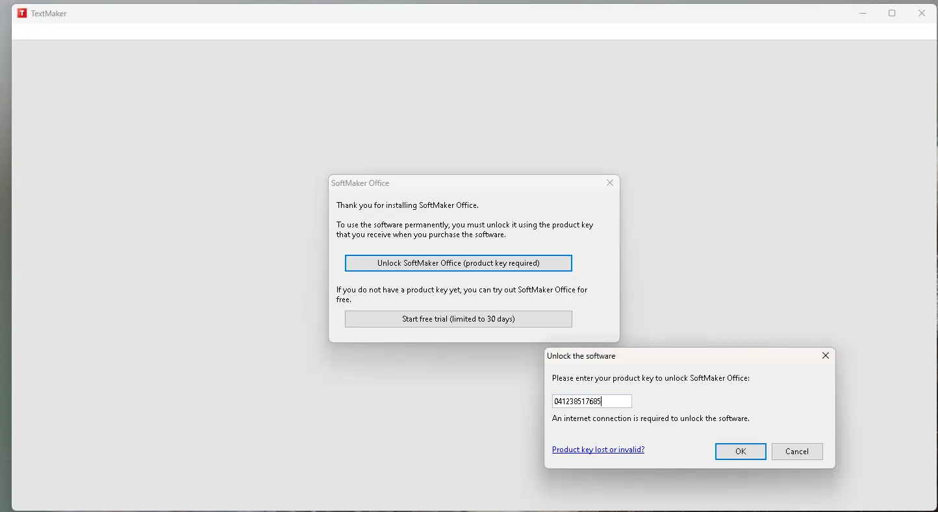Screen dimensions: 938x512
Task: Click the internet connection required notice
Action: coord(650,418)
